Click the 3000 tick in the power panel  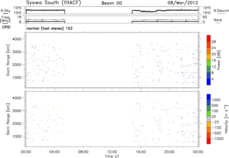click(17, 52)
